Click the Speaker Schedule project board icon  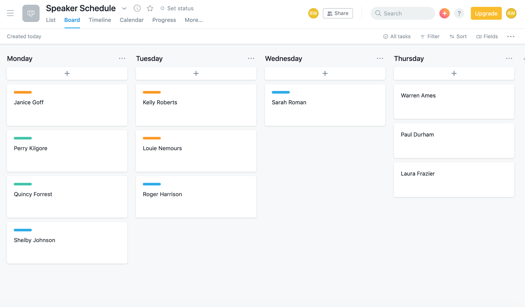click(x=31, y=13)
